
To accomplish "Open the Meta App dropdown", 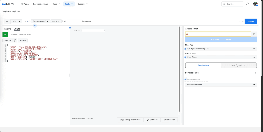I will [x=221, y=49].
